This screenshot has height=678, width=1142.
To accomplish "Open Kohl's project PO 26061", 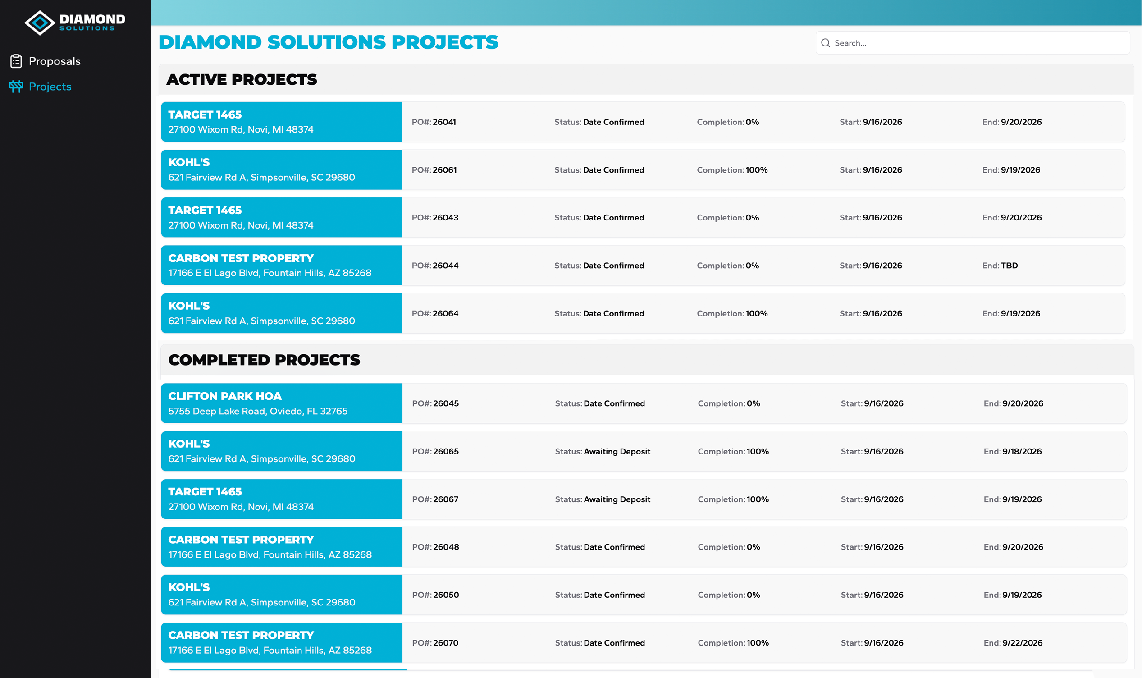I will 643,170.
